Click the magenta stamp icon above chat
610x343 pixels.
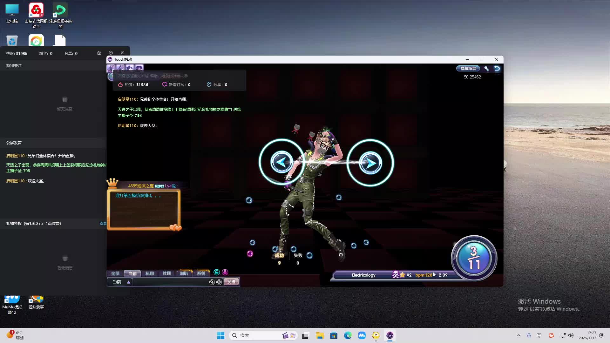click(x=225, y=272)
